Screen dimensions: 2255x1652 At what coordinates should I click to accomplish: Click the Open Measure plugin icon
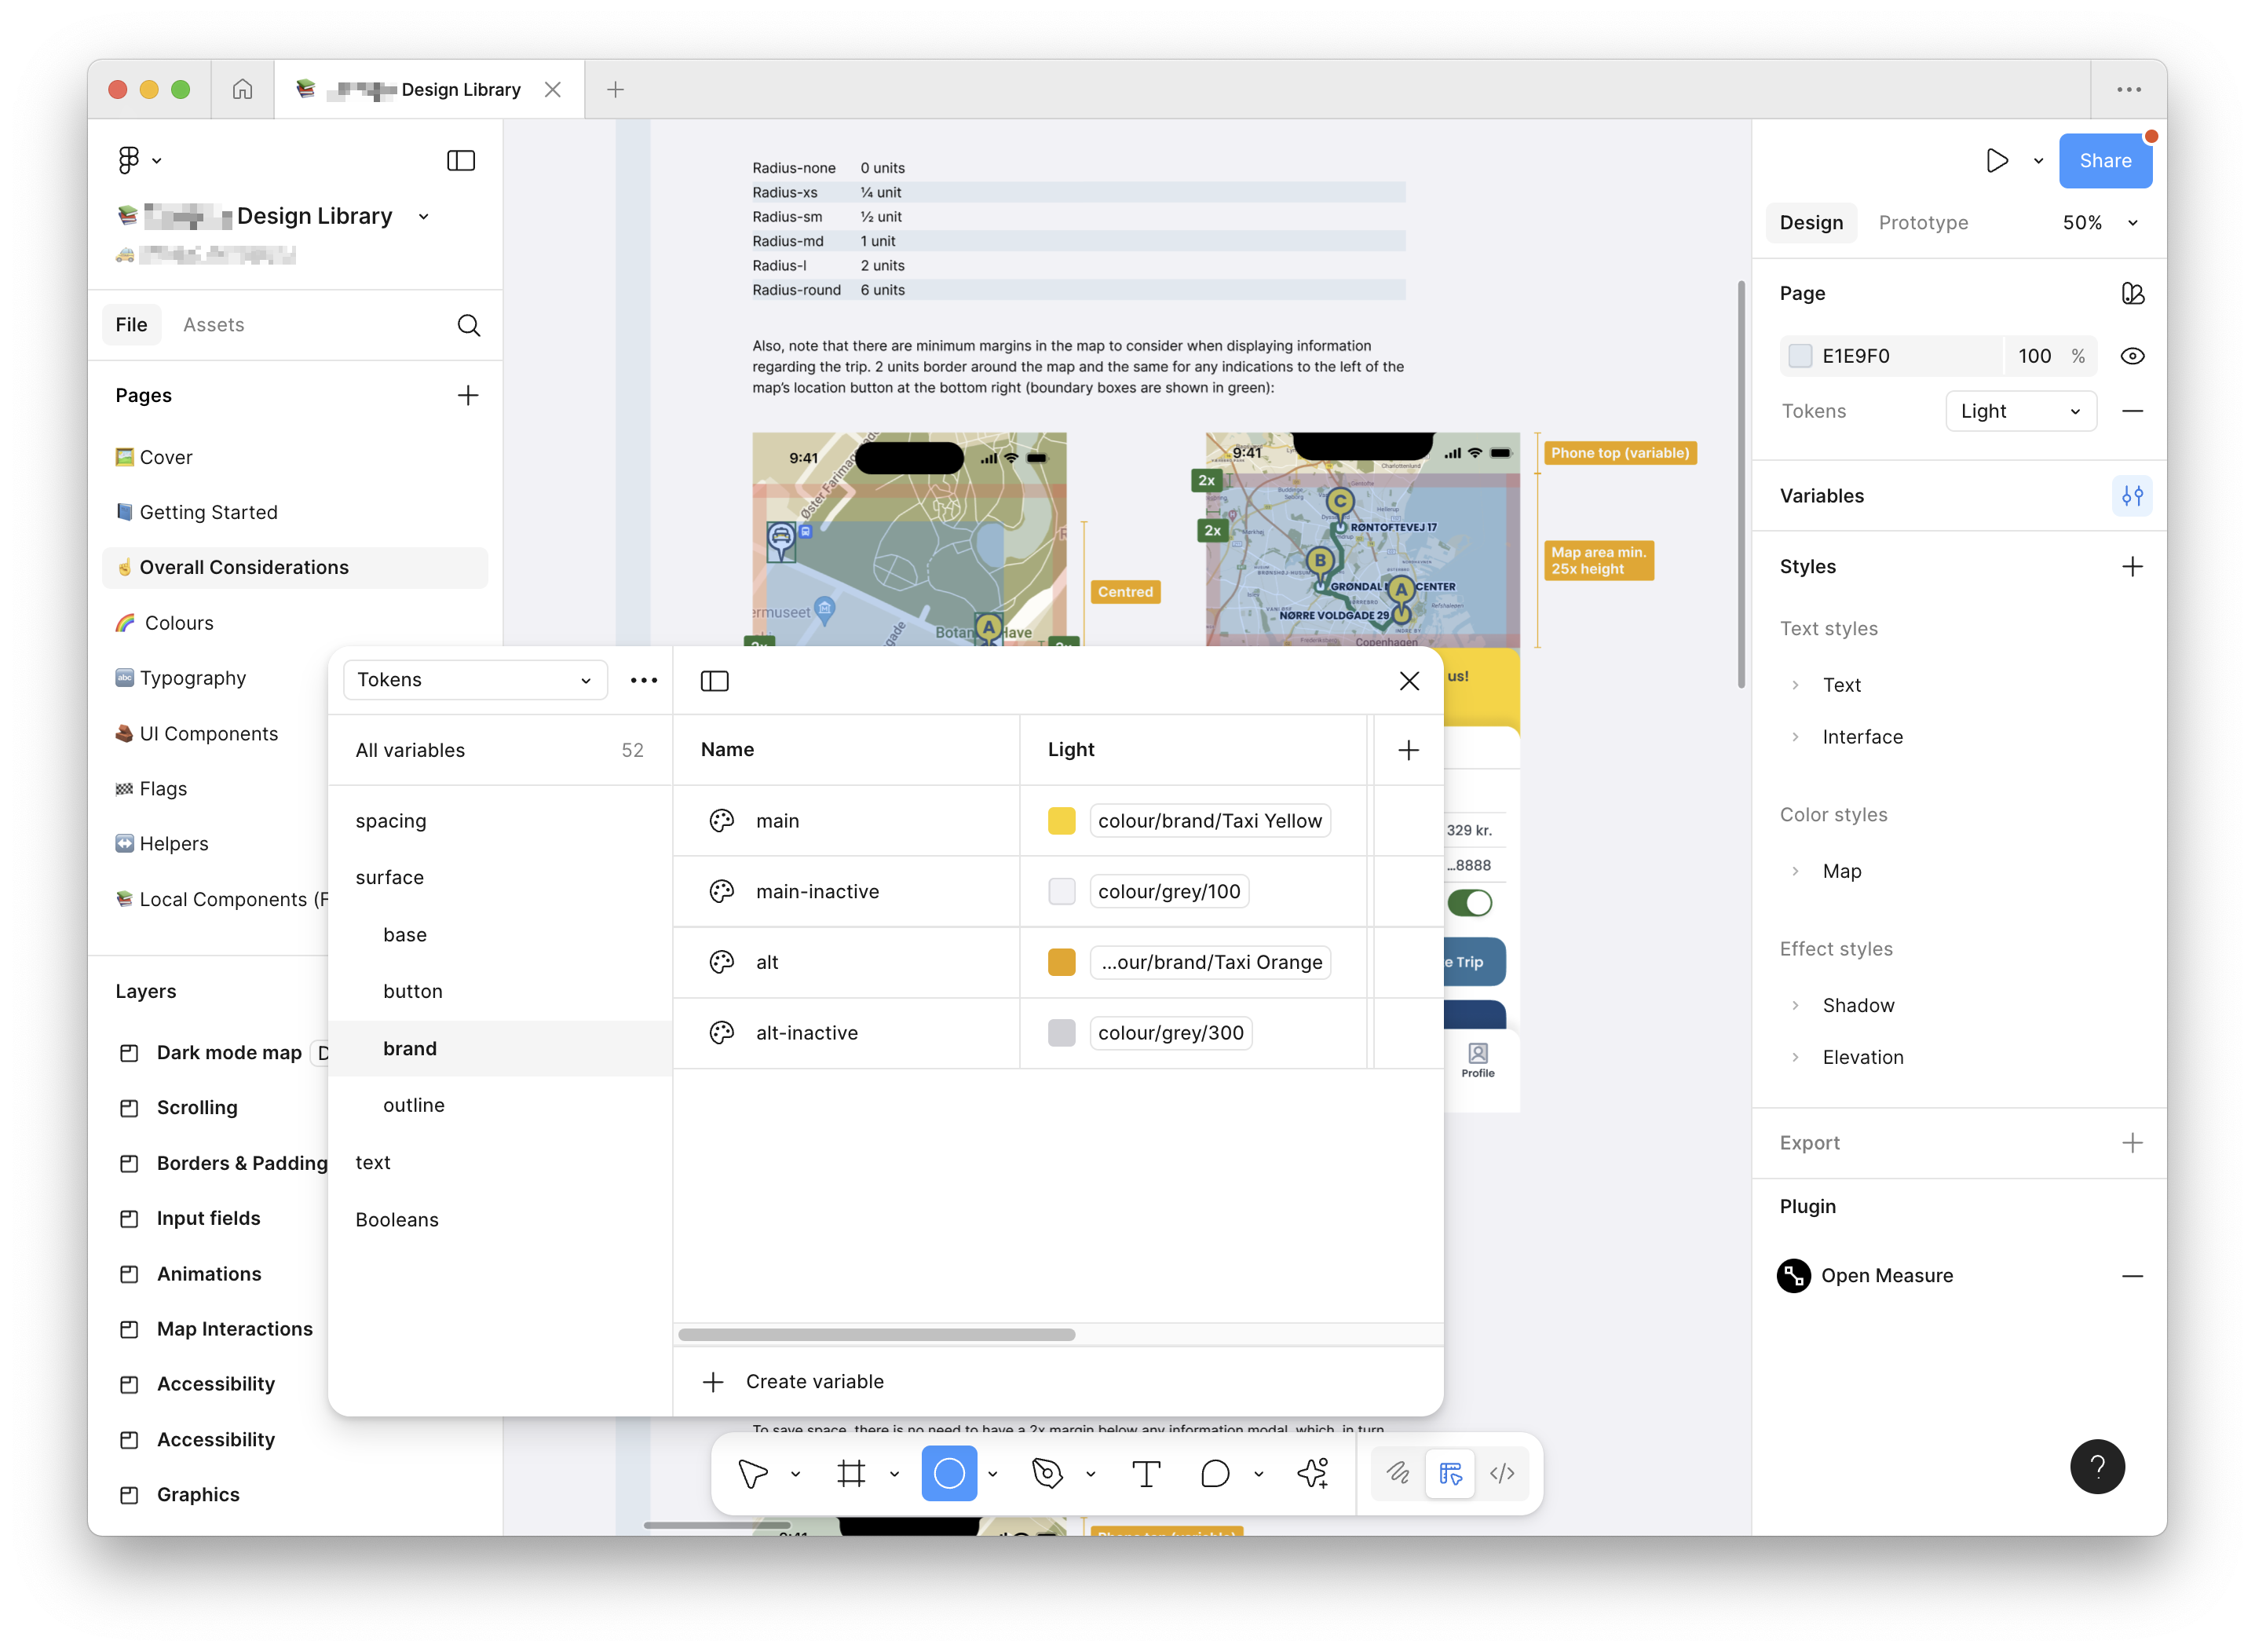[x=1794, y=1275]
